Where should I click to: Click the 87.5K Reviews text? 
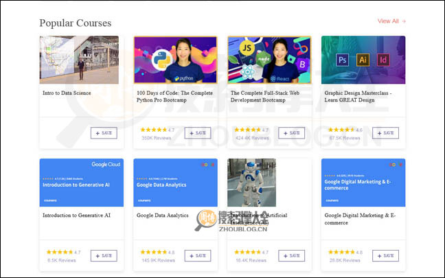point(345,138)
